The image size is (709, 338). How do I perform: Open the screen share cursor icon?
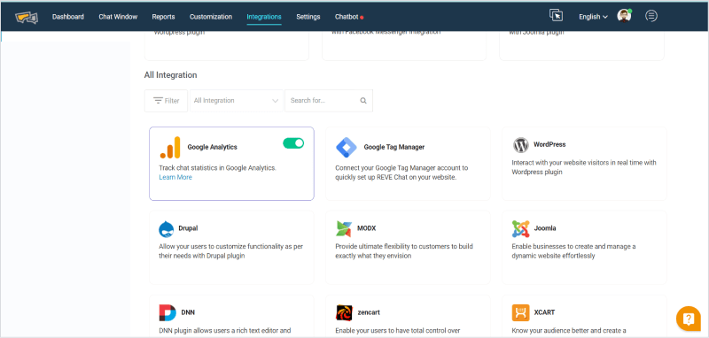(x=556, y=15)
